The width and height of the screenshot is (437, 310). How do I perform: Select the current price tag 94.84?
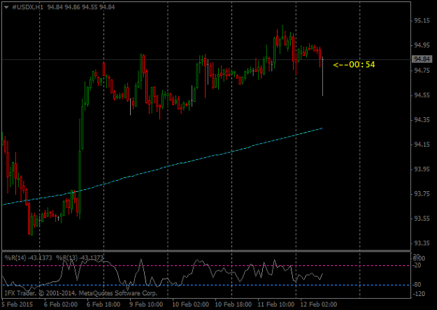pyautogui.click(x=422, y=59)
